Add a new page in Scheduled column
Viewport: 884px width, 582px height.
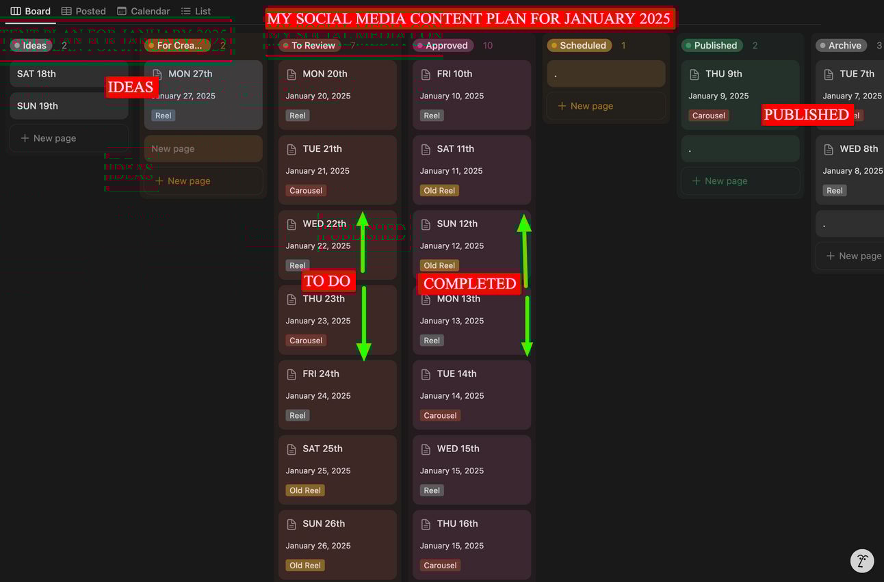(606, 106)
